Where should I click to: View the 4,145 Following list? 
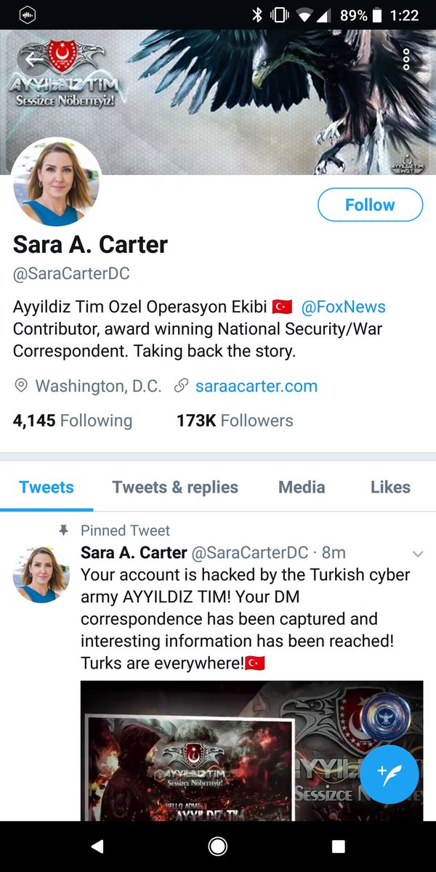tap(73, 421)
